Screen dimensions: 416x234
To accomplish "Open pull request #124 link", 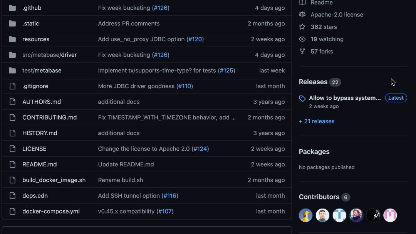I will coord(200,149).
